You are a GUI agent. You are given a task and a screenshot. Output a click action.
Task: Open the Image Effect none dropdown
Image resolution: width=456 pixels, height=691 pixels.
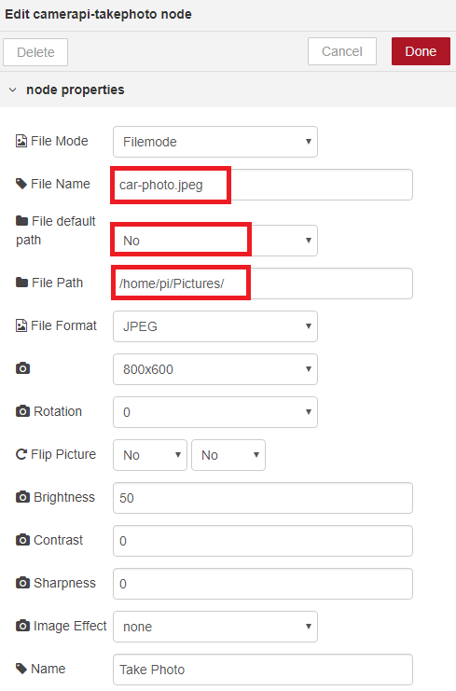[x=215, y=627]
